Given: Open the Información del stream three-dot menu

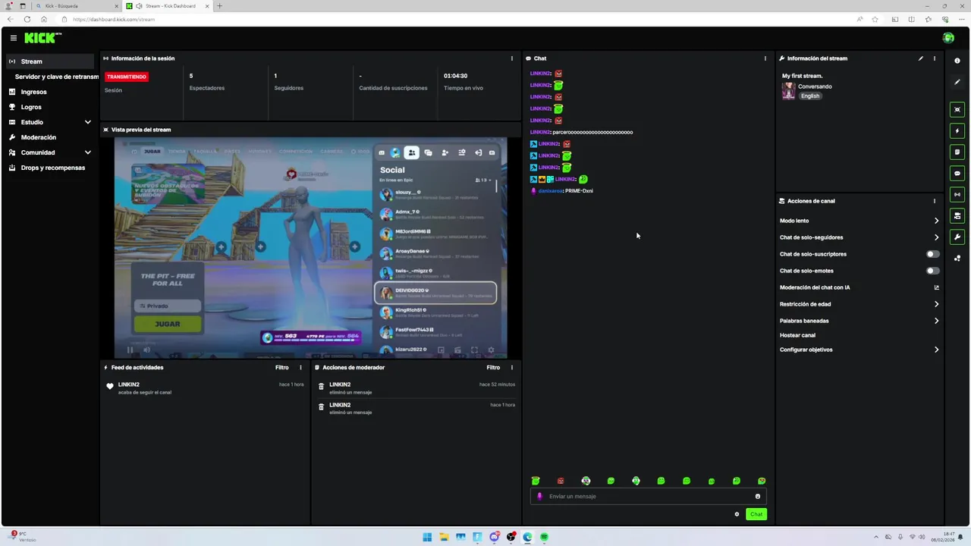Looking at the screenshot, I should pos(934,58).
